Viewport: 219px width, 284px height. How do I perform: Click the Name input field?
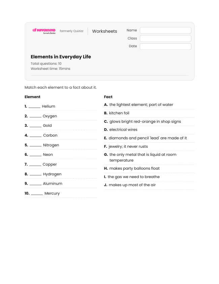coord(165,30)
